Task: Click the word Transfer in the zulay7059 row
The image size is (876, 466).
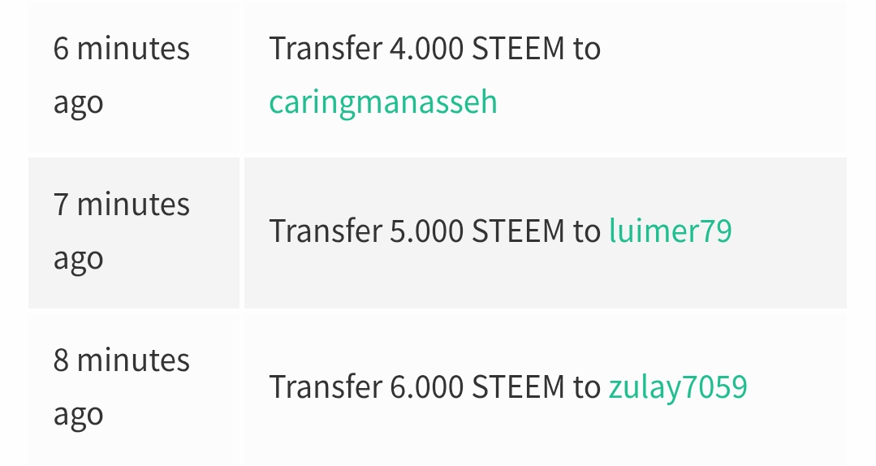Action: point(326,386)
